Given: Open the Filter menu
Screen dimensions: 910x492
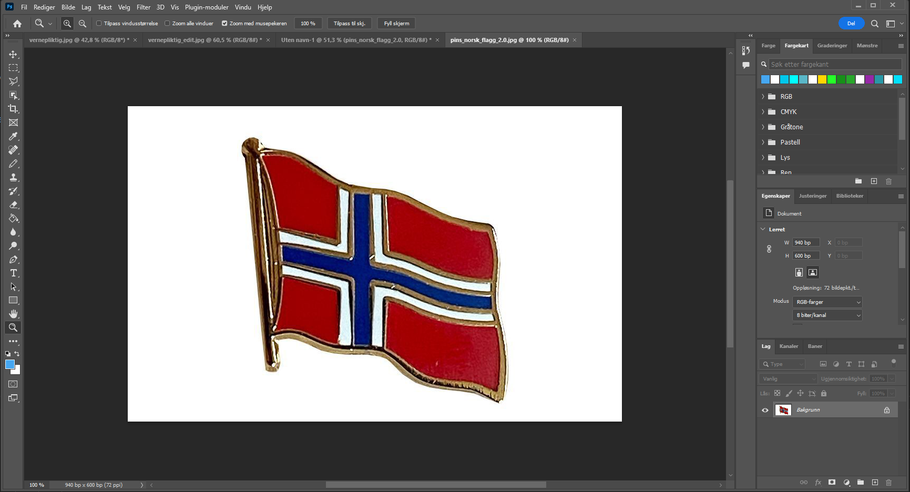Looking at the screenshot, I should [x=143, y=7].
